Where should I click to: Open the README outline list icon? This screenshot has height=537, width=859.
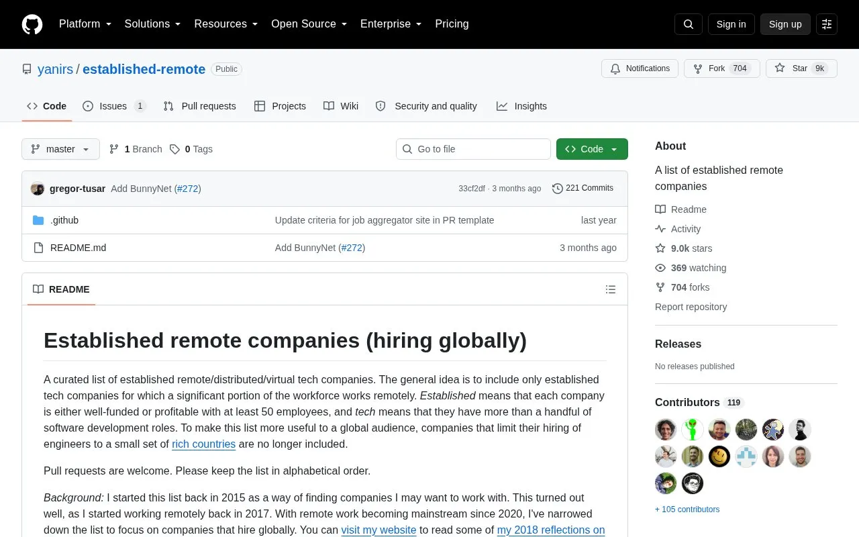click(611, 289)
